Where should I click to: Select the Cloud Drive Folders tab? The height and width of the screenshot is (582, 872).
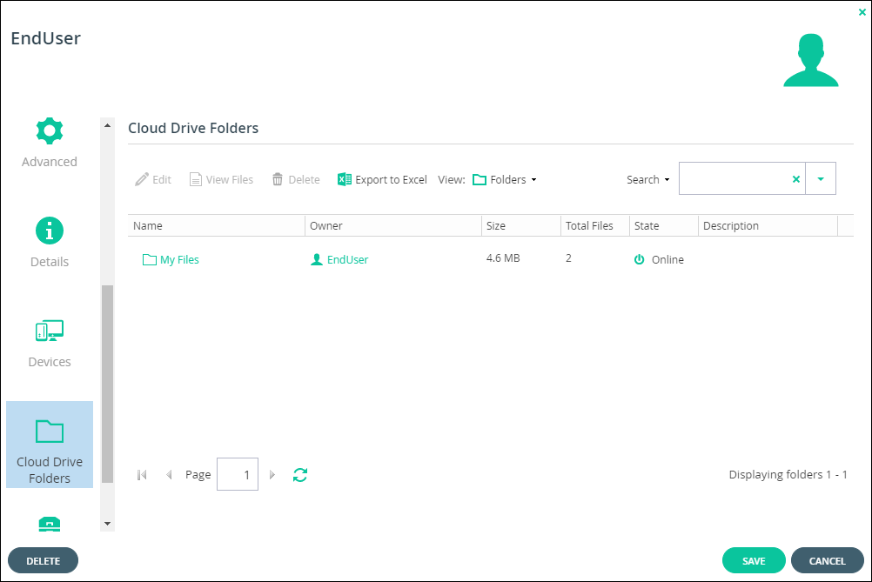pyautogui.click(x=50, y=445)
